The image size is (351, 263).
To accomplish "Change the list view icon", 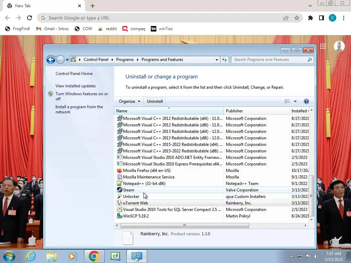I will 287,101.
